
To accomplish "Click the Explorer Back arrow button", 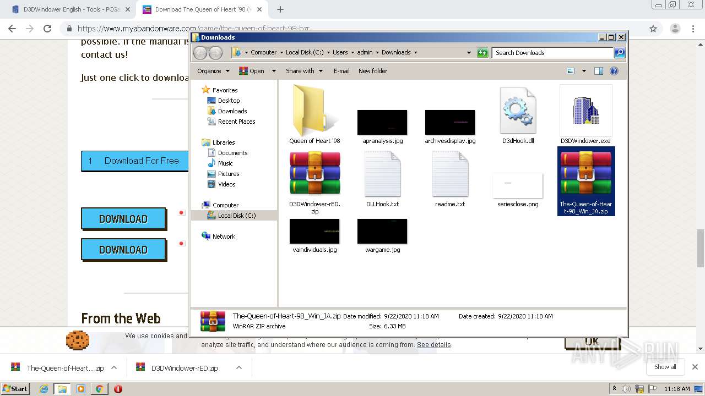I will 200,53.
